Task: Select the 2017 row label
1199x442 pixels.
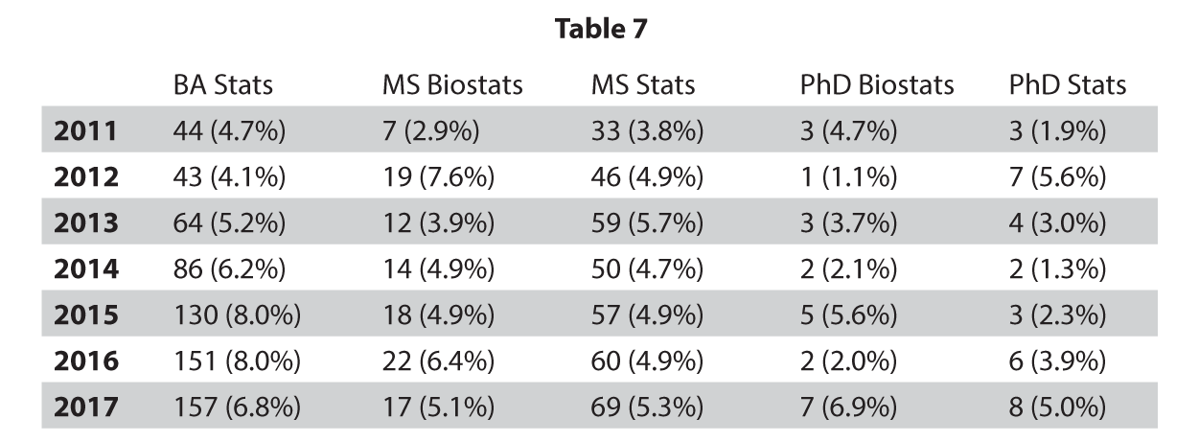Action: (86, 407)
